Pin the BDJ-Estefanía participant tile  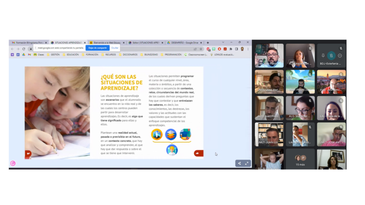click(323, 56)
